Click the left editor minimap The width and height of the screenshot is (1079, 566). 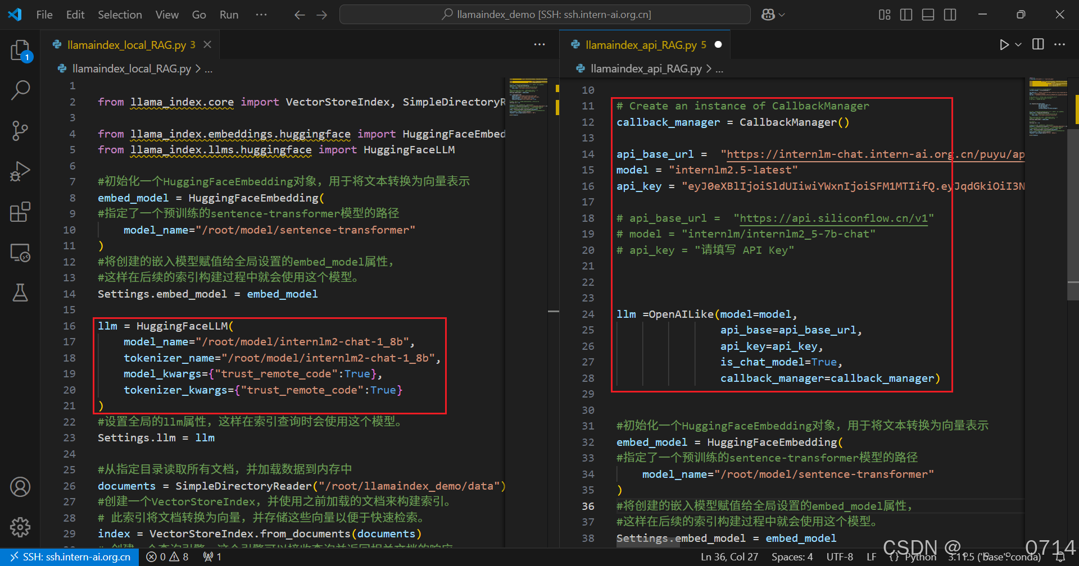528,97
